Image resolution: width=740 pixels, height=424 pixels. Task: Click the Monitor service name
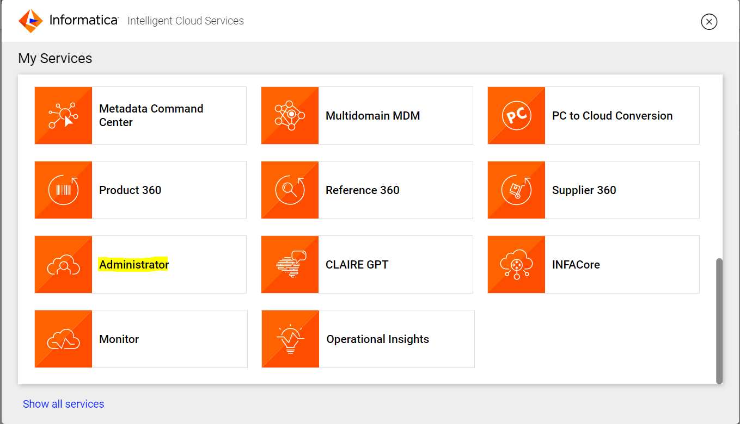tap(119, 339)
